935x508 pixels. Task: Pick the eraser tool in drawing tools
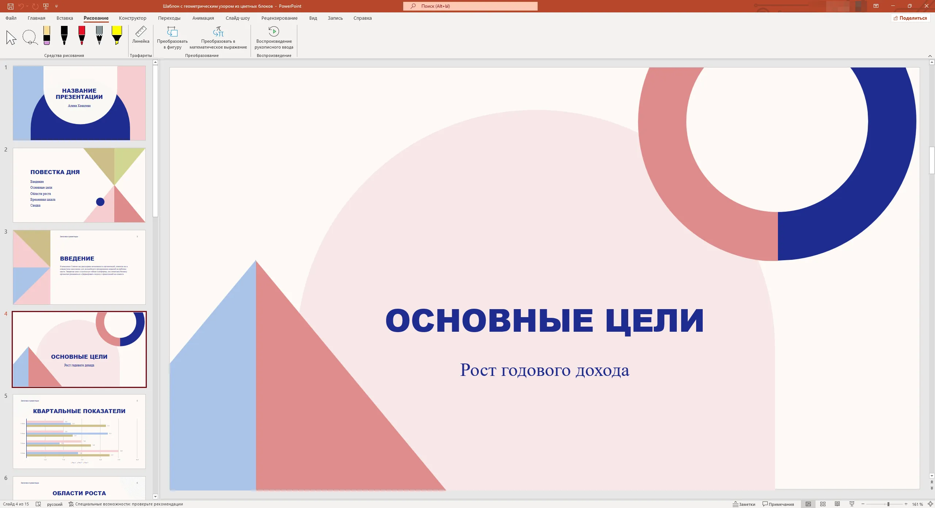click(x=46, y=35)
